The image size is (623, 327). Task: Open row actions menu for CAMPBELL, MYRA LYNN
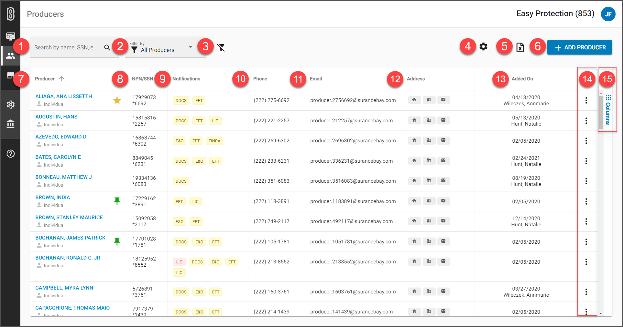click(x=586, y=292)
